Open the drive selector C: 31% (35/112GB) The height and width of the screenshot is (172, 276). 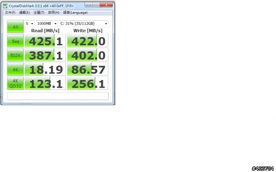84,24
